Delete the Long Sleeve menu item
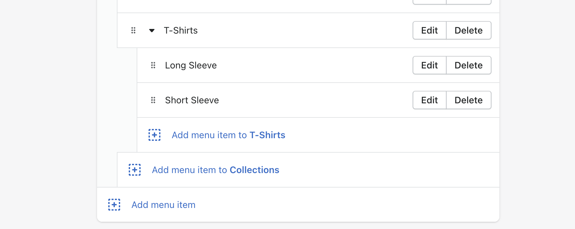 (469, 65)
